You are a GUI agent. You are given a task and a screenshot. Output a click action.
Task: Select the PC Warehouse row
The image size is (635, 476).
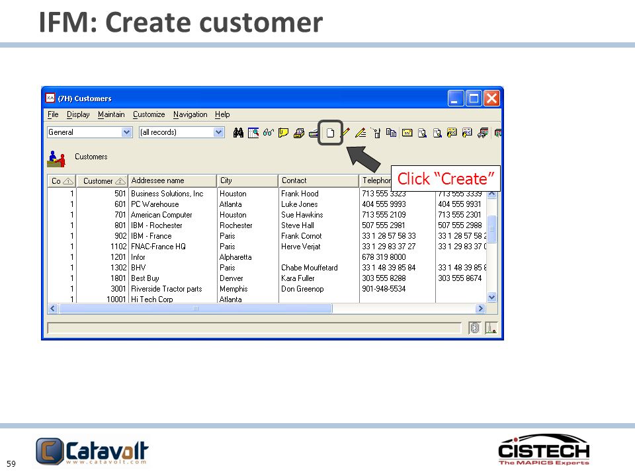click(267, 204)
